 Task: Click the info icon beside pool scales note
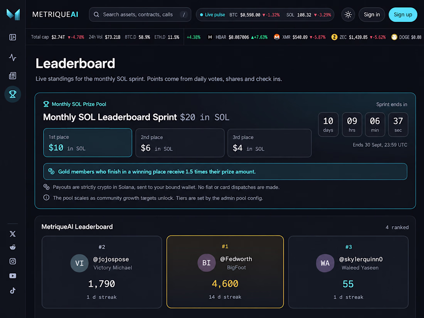pos(47,198)
